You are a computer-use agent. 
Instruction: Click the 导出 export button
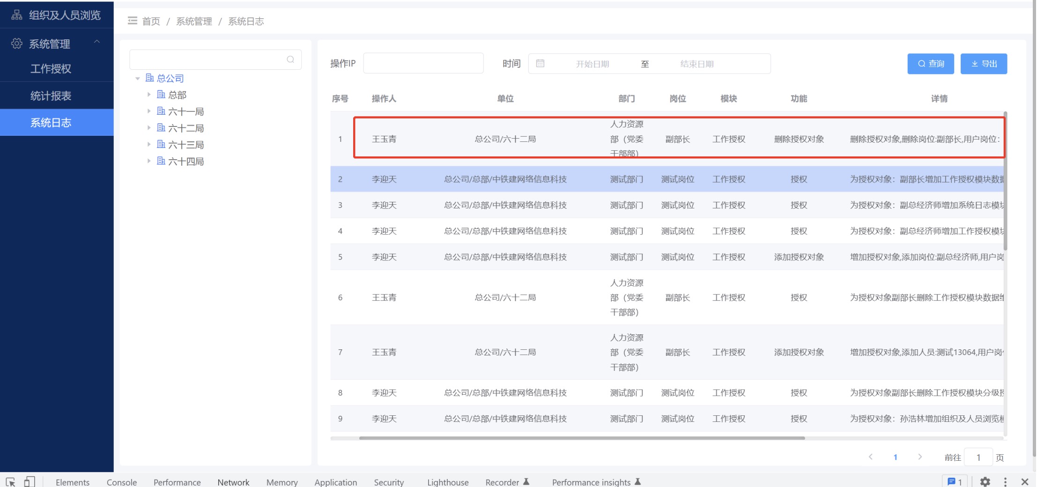click(x=984, y=64)
